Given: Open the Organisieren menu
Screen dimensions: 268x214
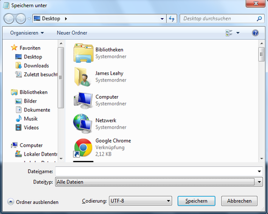Looking at the screenshot, I should 27,33.
